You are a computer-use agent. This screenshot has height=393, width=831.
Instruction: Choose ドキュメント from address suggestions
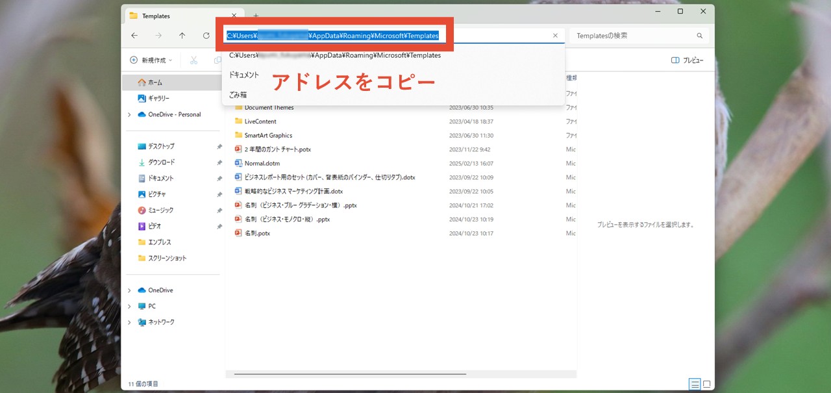tap(244, 75)
